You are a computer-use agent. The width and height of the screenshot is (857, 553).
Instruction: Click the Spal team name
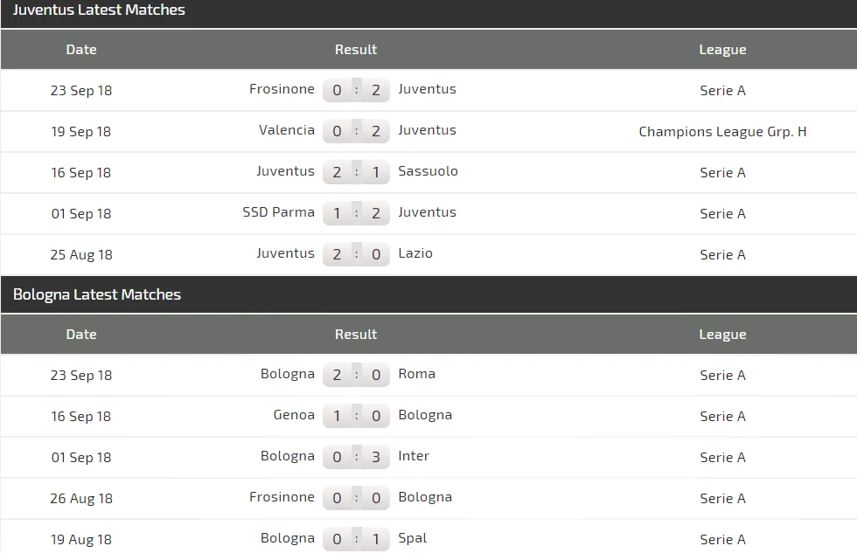point(413,538)
